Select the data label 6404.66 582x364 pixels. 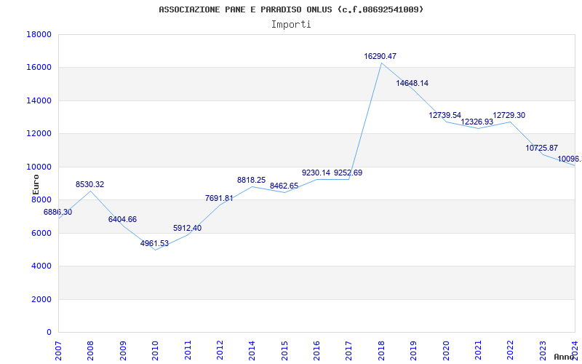coord(122,220)
